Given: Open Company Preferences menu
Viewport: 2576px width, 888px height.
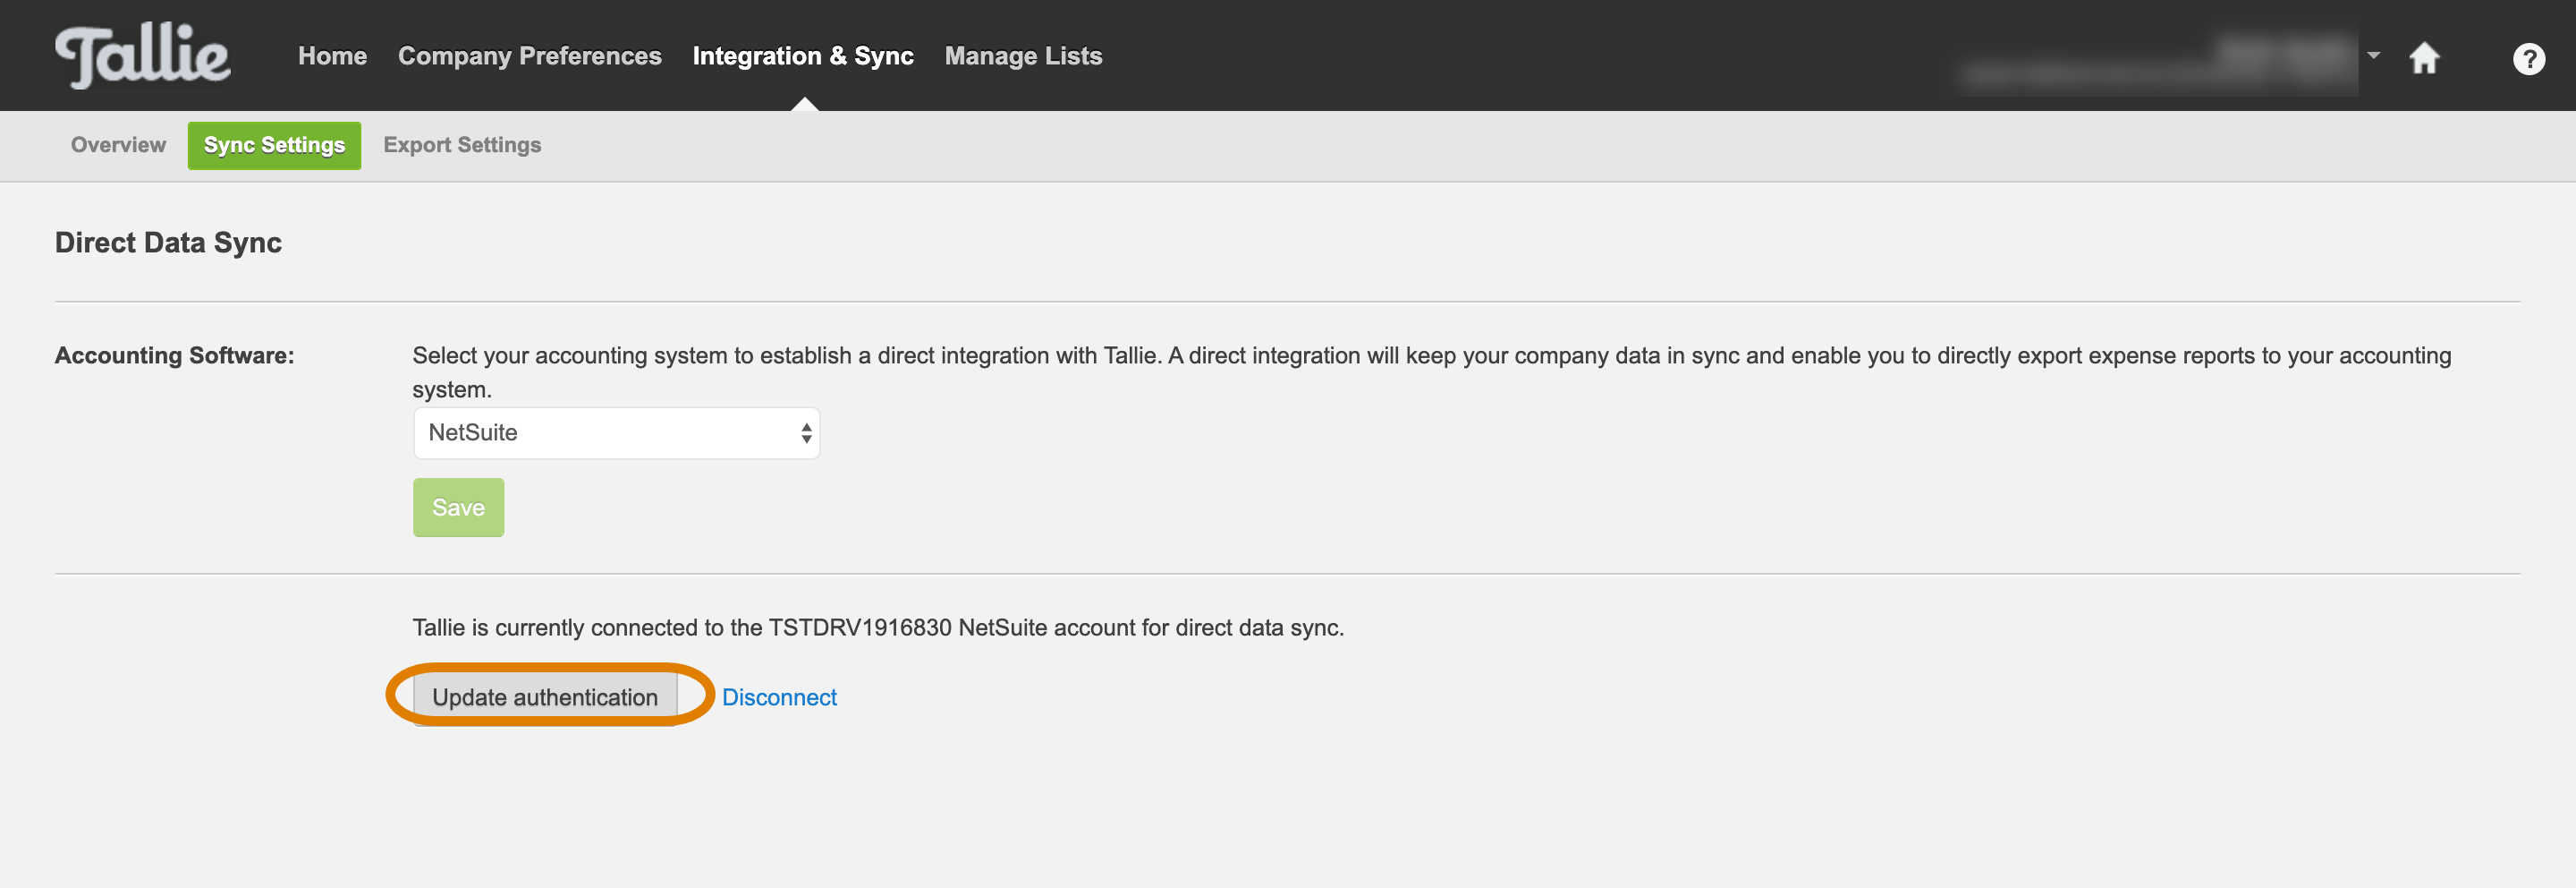Looking at the screenshot, I should click(x=529, y=56).
